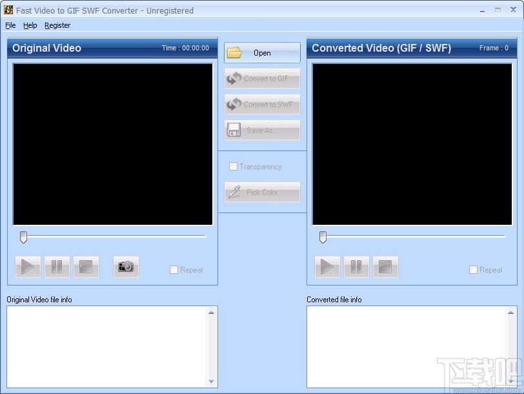Click inside Converted file info box
This screenshot has width=524, height=394.
click(x=407, y=347)
